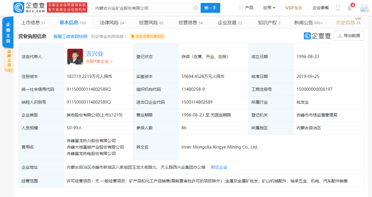Open the Qcc.com logo home link
Viewport: 372px width, 197px height.
(29, 7)
